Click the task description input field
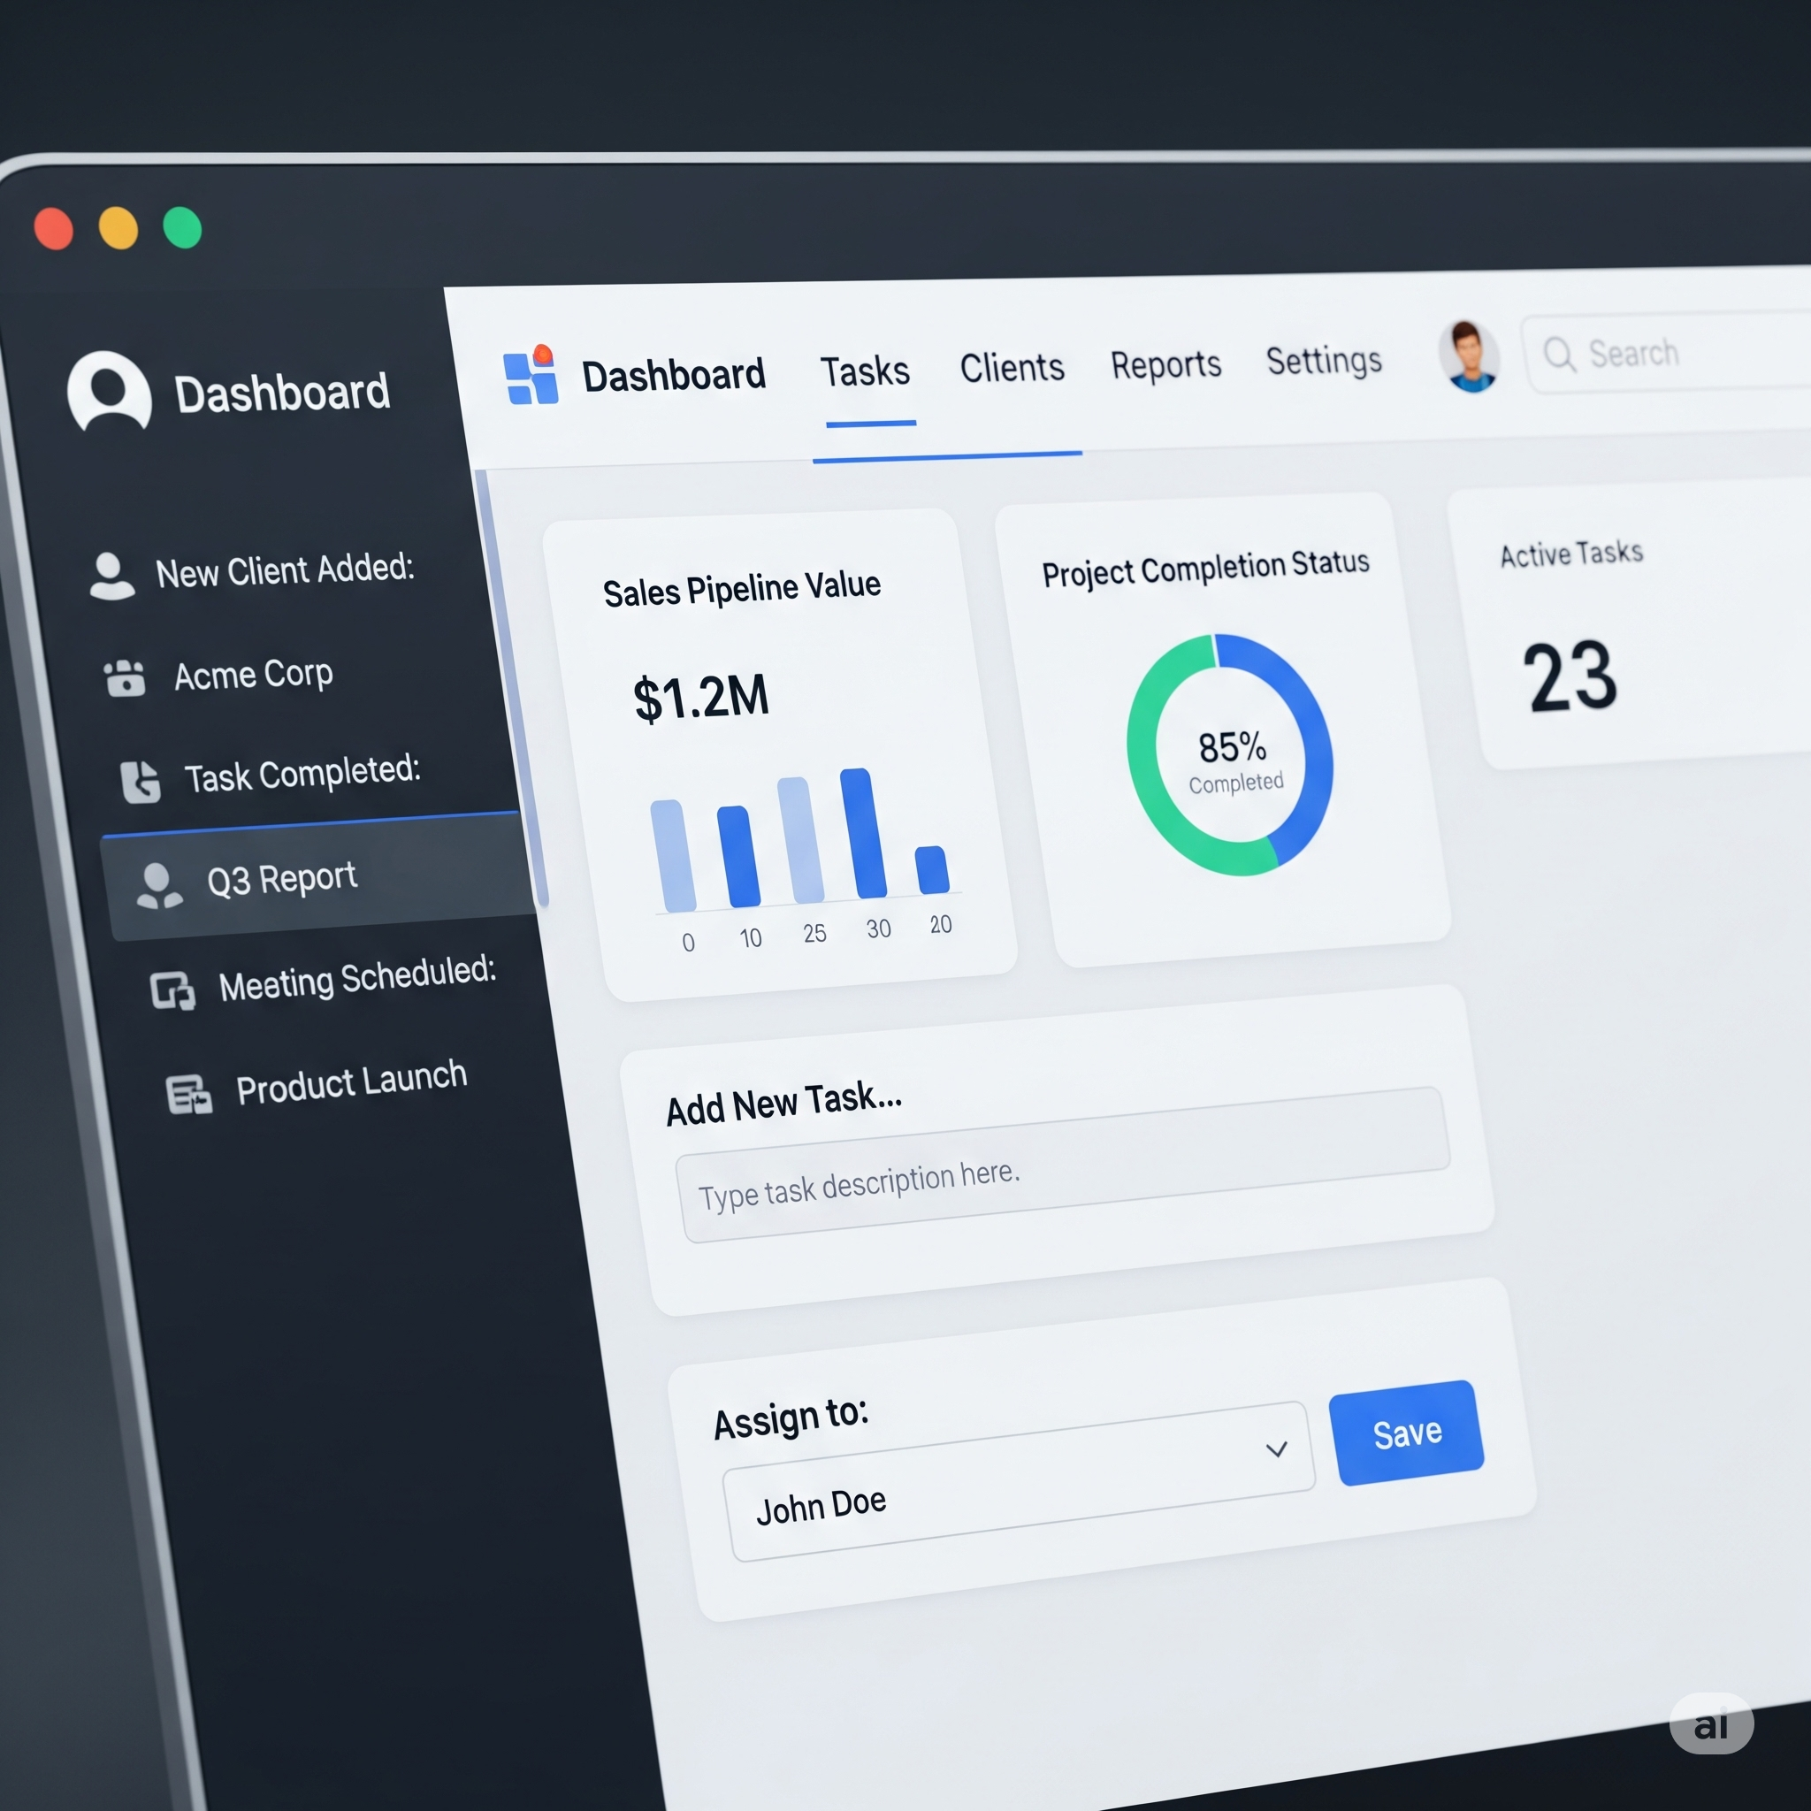1811x1811 pixels. pyautogui.click(x=1062, y=1165)
